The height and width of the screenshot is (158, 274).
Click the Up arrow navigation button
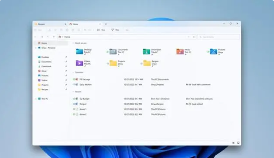[x=54, y=37]
